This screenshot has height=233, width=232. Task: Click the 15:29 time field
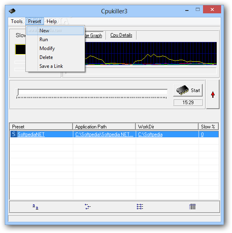tap(188, 103)
